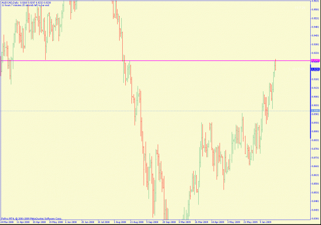Click the magenta price tag on the price axis
The image size is (321, 225).
point(315,60)
